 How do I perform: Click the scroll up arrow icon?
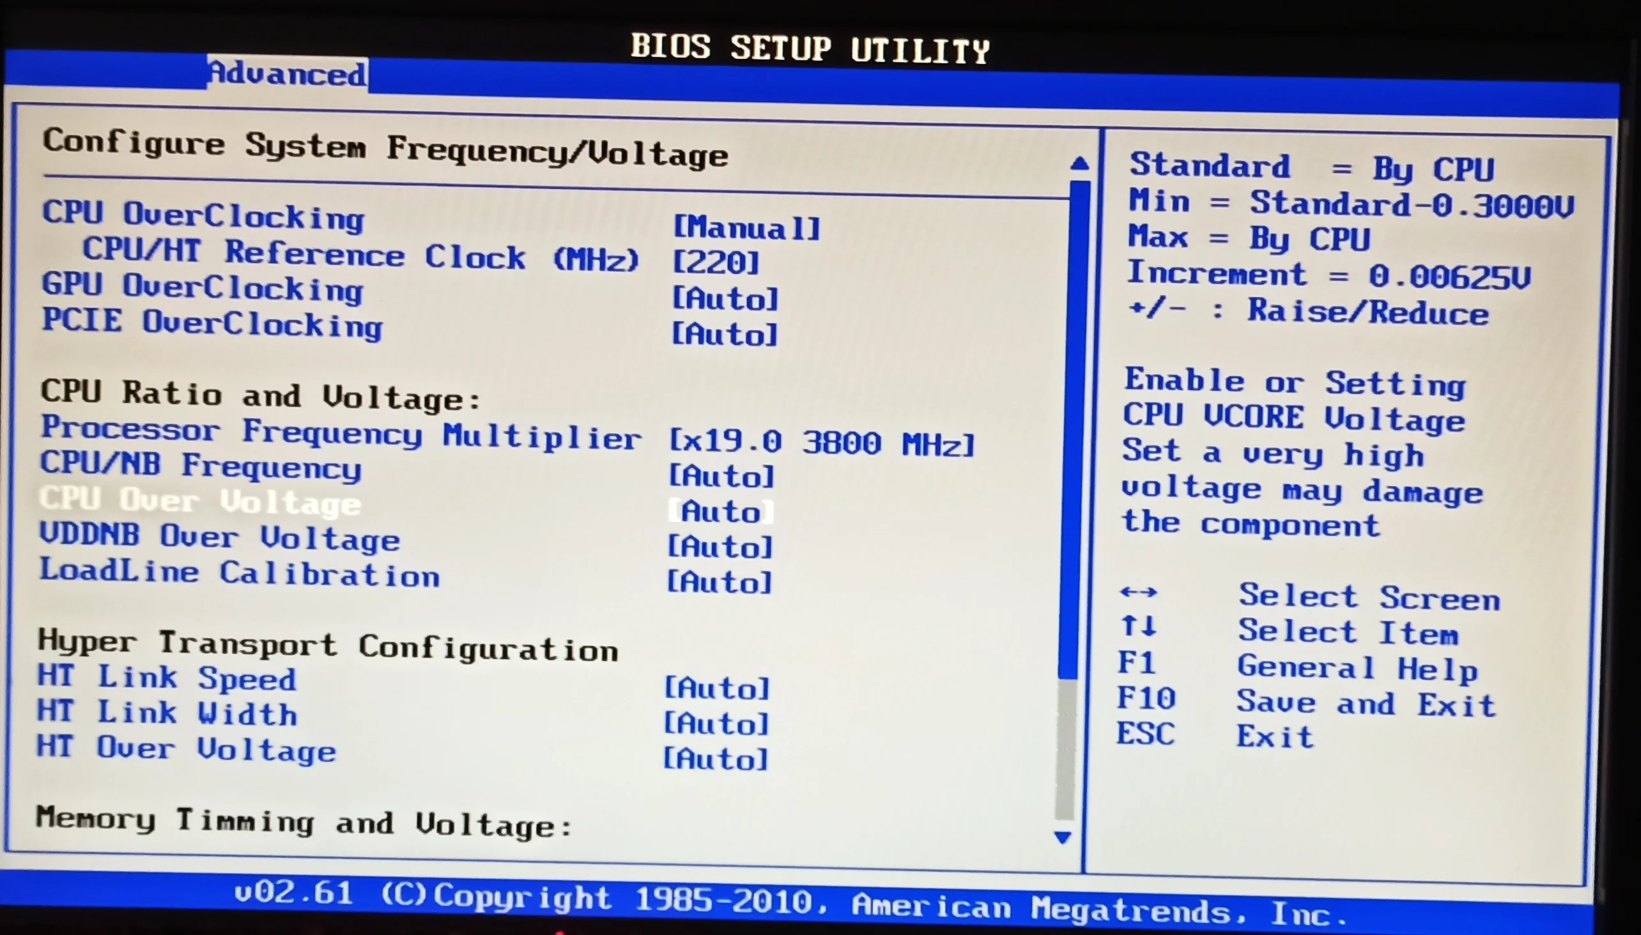[x=1079, y=163]
